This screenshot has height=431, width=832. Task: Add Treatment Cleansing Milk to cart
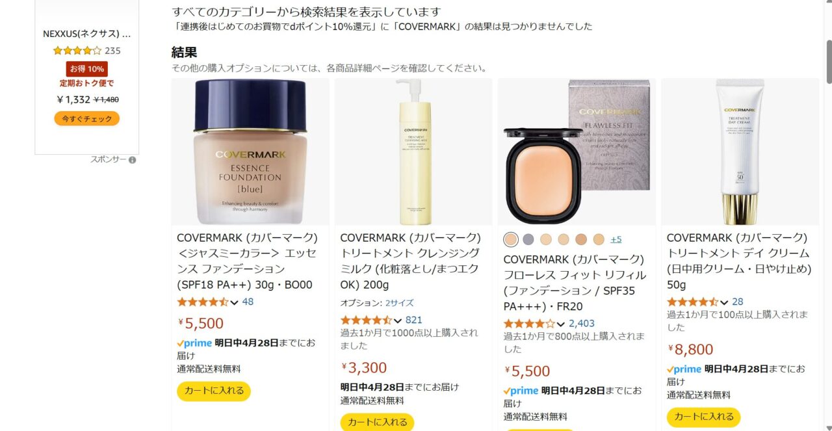377,422
